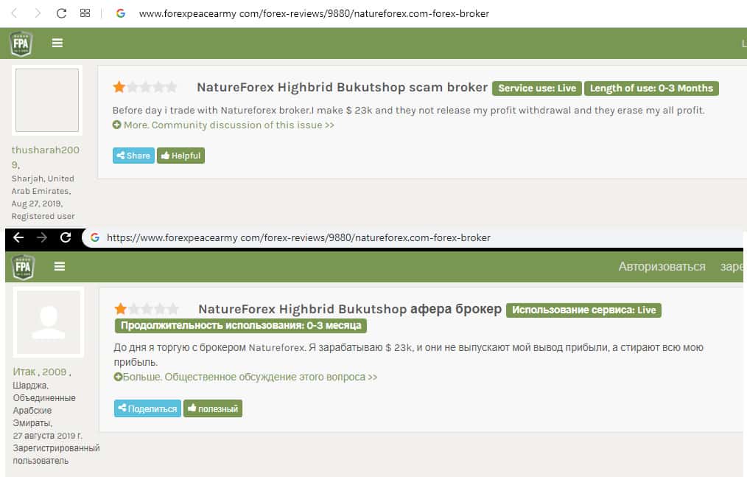Image resolution: width=747 pixels, height=477 pixels.
Task: Click the blue Share button
Action: 133,156
